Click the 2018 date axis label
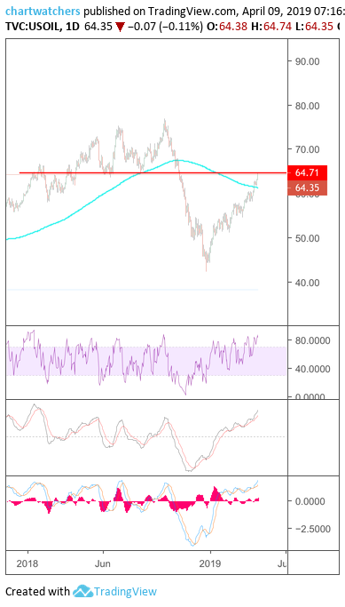The width and height of the screenshot is (345, 607). point(27,563)
